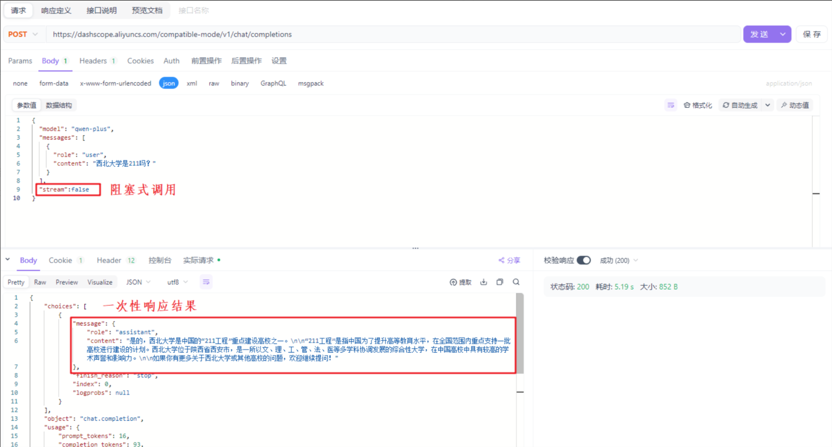Open the Headers tab
Image resolution: width=832 pixels, height=447 pixels.
(x=97, y=61)
